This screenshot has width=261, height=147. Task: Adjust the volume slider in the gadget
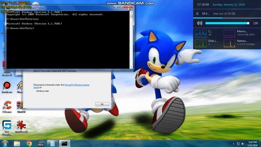click(227, 23)
